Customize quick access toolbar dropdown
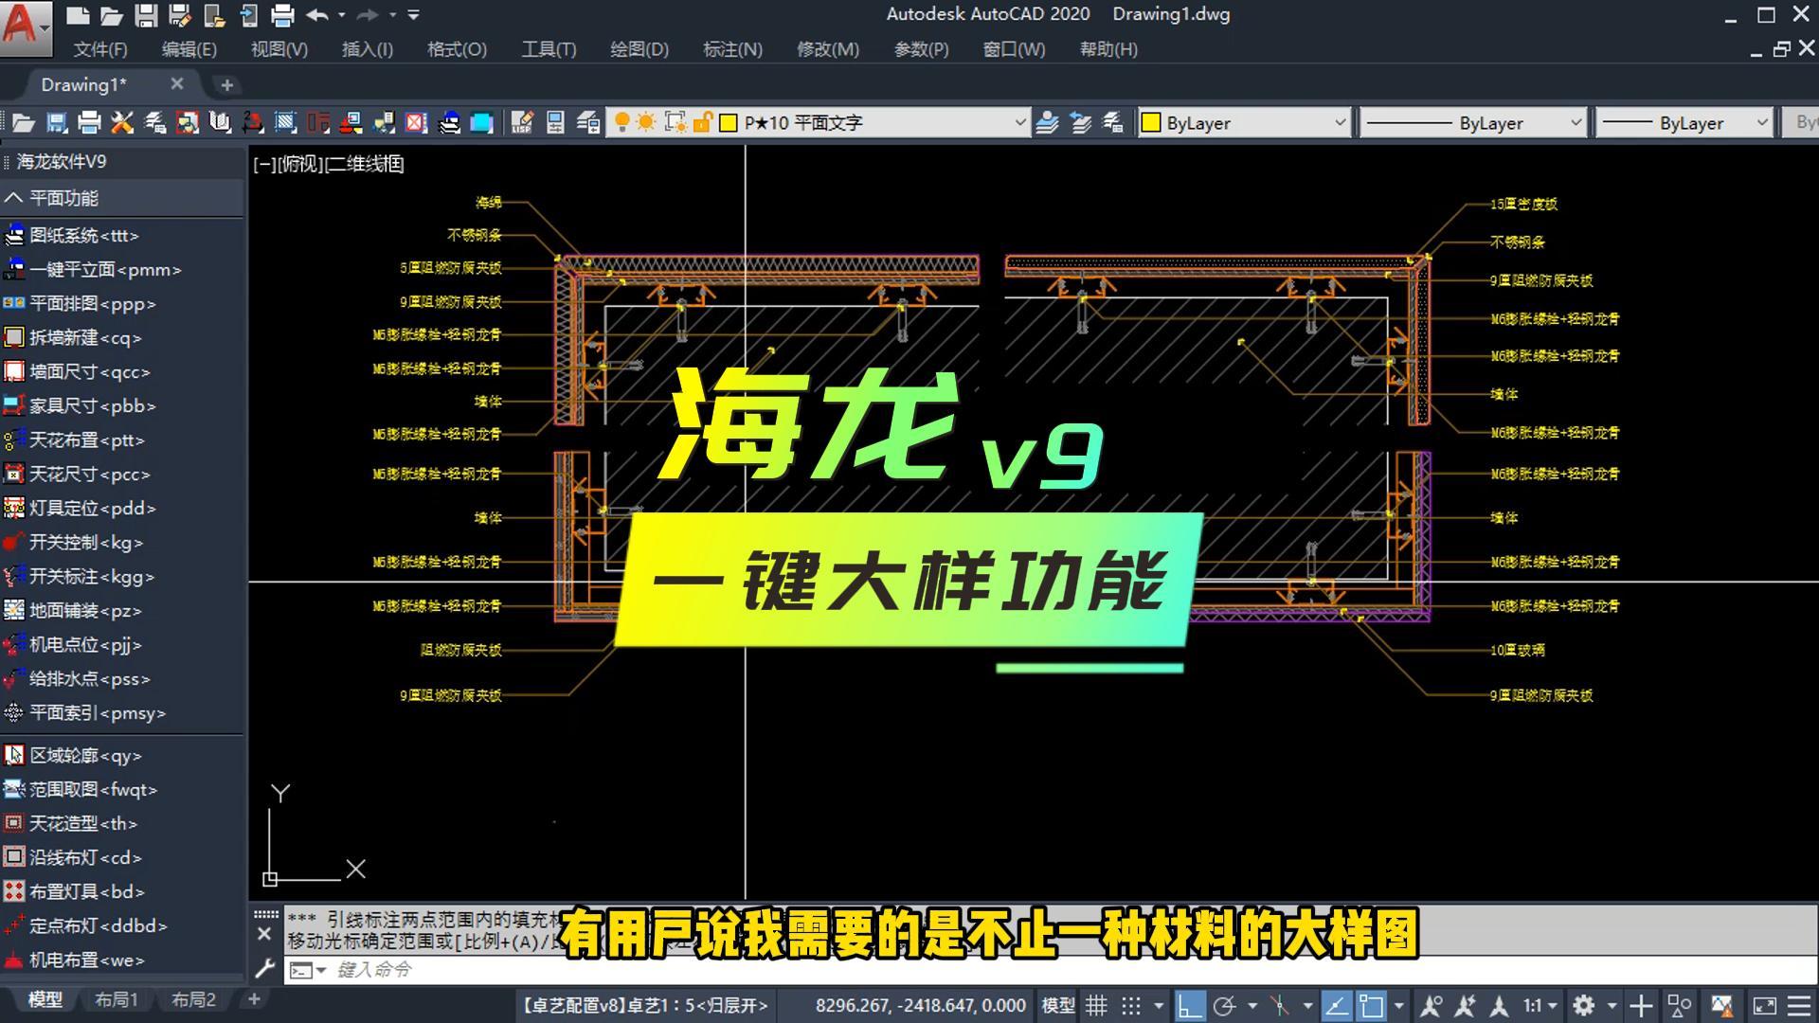This screenshot has width=1819, height=1023. (x=413, y=15)
